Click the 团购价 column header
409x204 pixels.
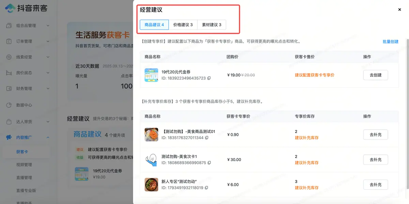232,57
